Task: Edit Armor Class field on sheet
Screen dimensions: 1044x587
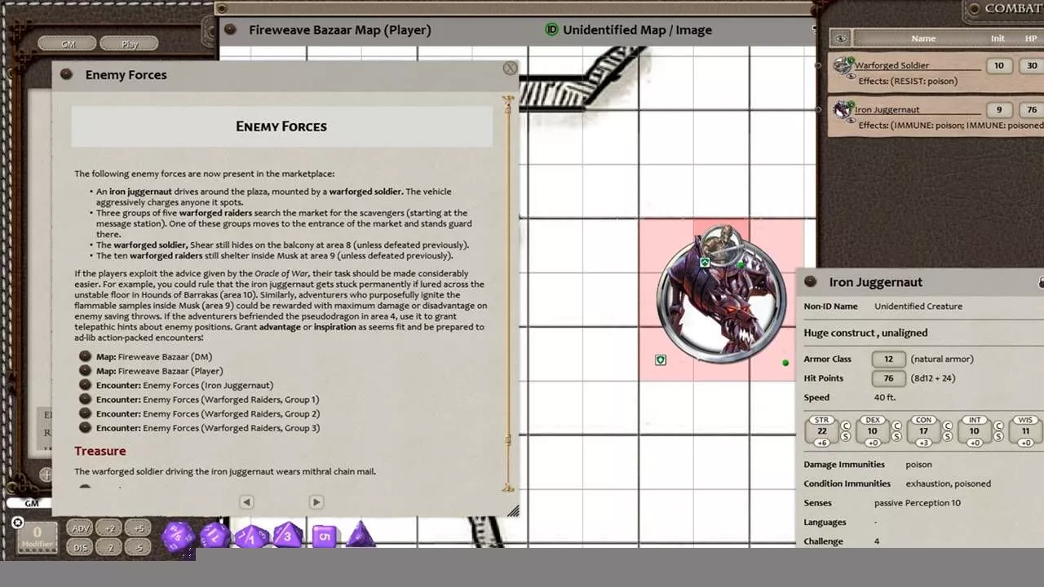Action: (888, 359)
